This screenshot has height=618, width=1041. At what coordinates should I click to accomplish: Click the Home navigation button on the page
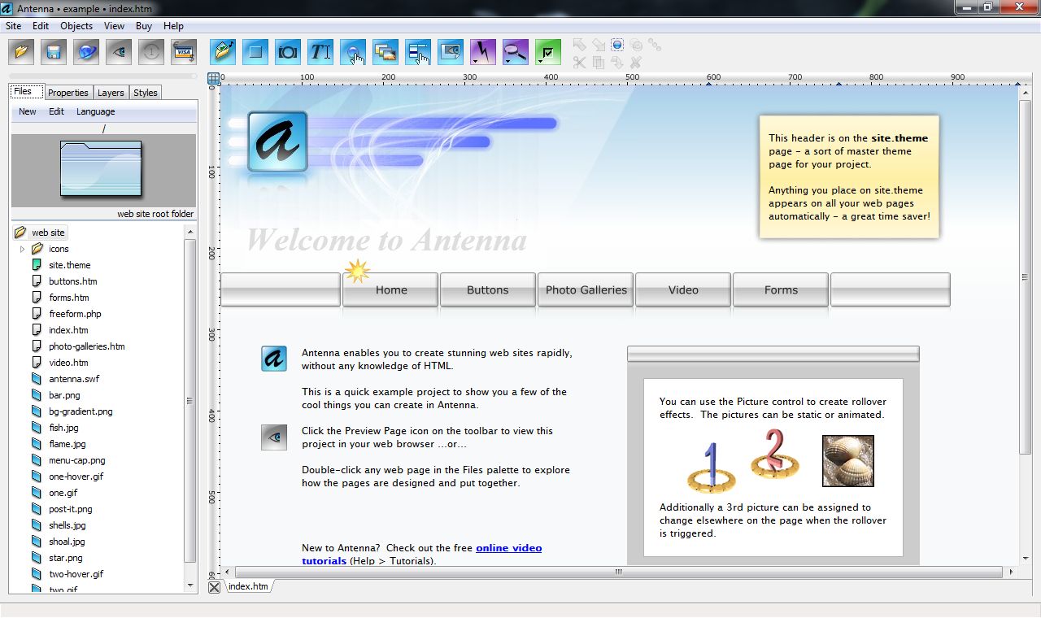click(390, 289)
